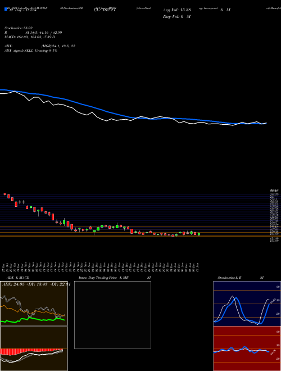Viewport: 281px width, 371px height.
Task: Select the CL: 162.21 closing price label
Action: click(105, 10)
